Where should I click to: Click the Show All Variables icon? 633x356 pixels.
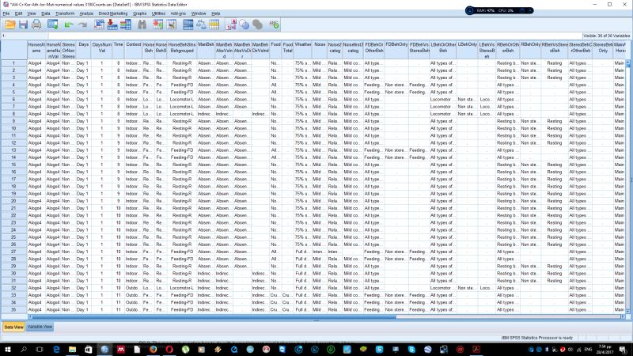tap(258, 25)
